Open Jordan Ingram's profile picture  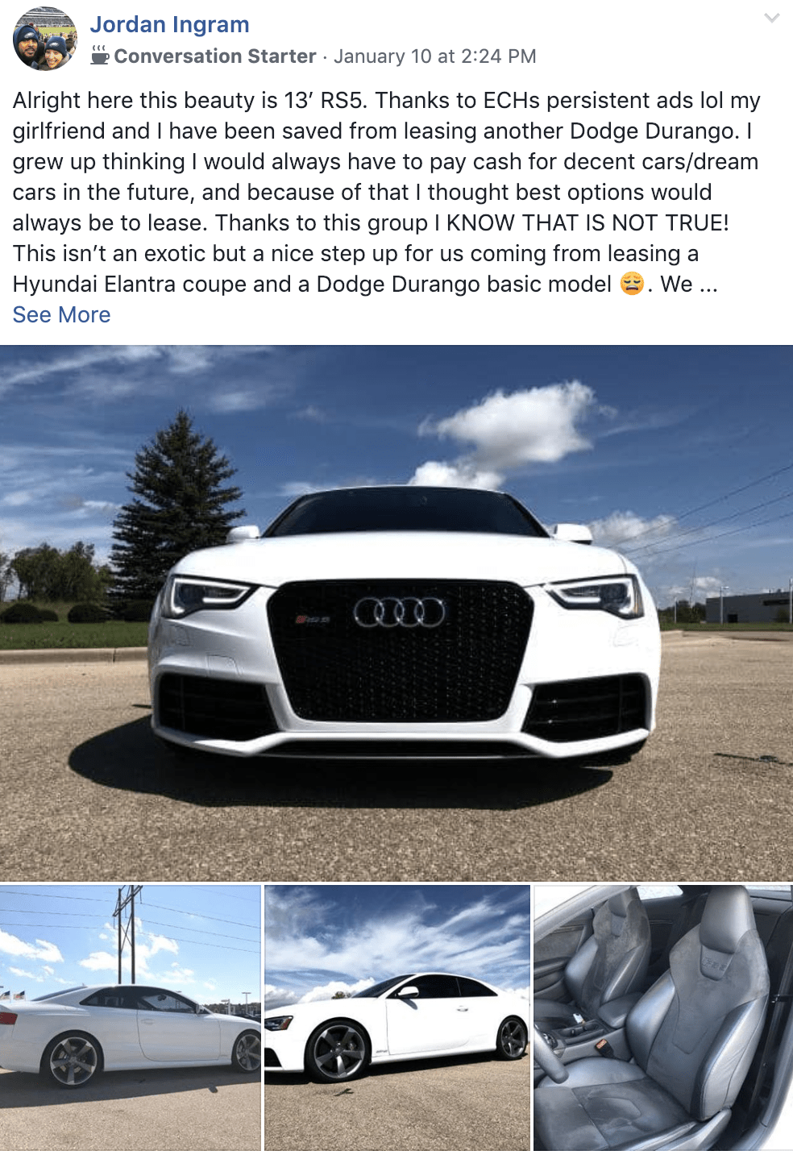45,39
